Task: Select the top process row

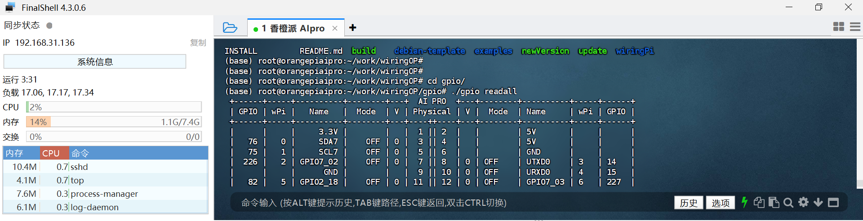Action: pyautogui.click(x=106, y=180)
